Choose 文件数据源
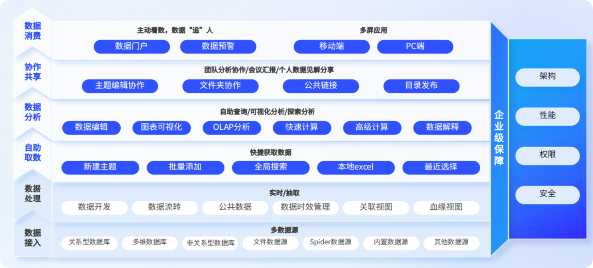The image size is (593, 268). coord(270,243)
